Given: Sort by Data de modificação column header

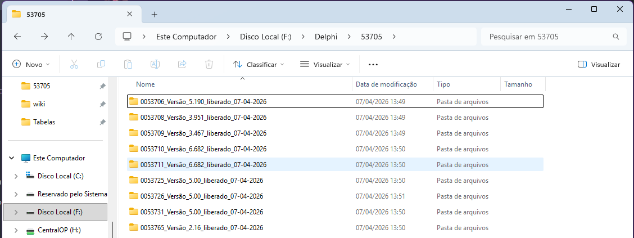Looking at the screenshot, I should (x=386, y=84).
